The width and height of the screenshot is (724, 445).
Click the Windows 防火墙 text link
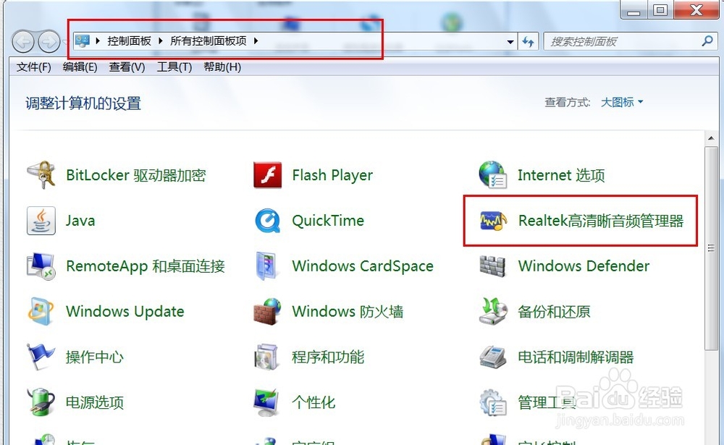point(348,312)
